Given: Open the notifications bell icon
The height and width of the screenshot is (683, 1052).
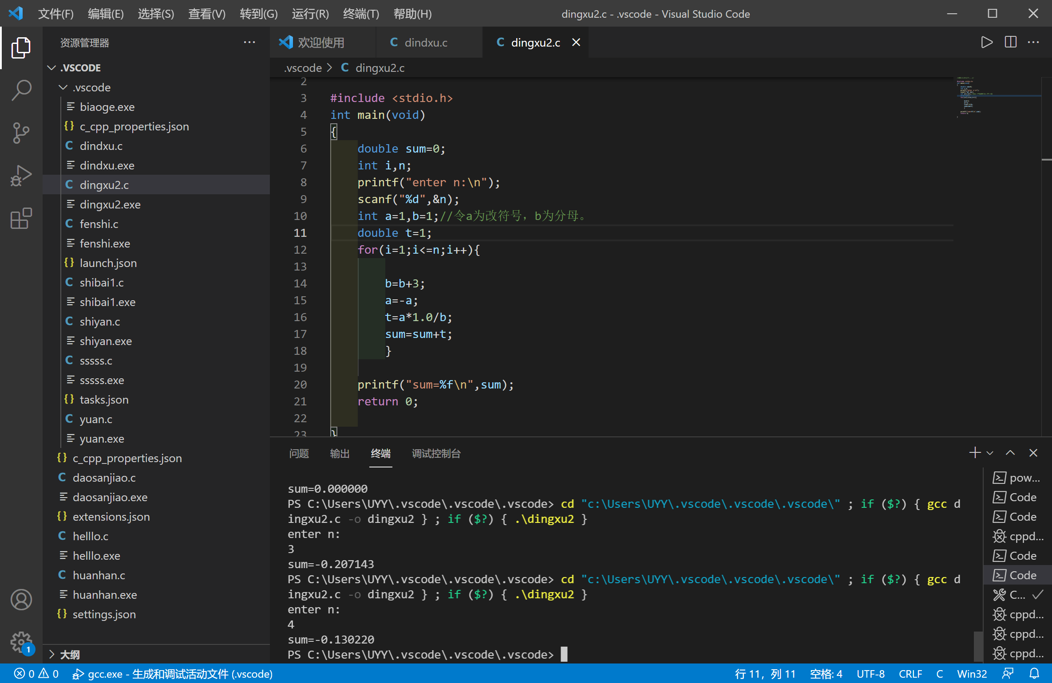Looking at the screenshot, I should click(1035, 674).
